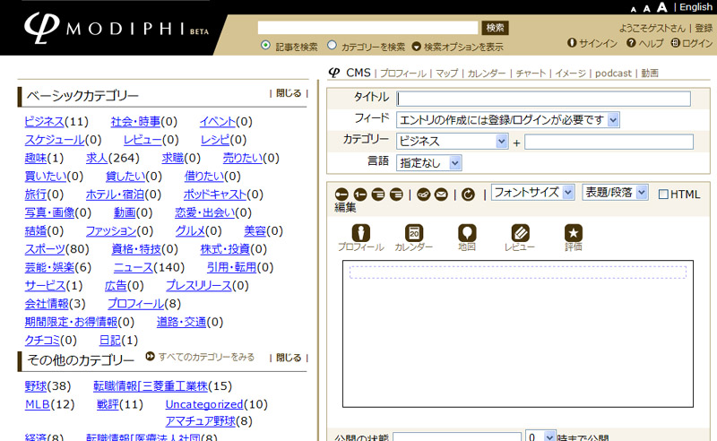Open ヘルプ via question mark icon

coord(631,42)
